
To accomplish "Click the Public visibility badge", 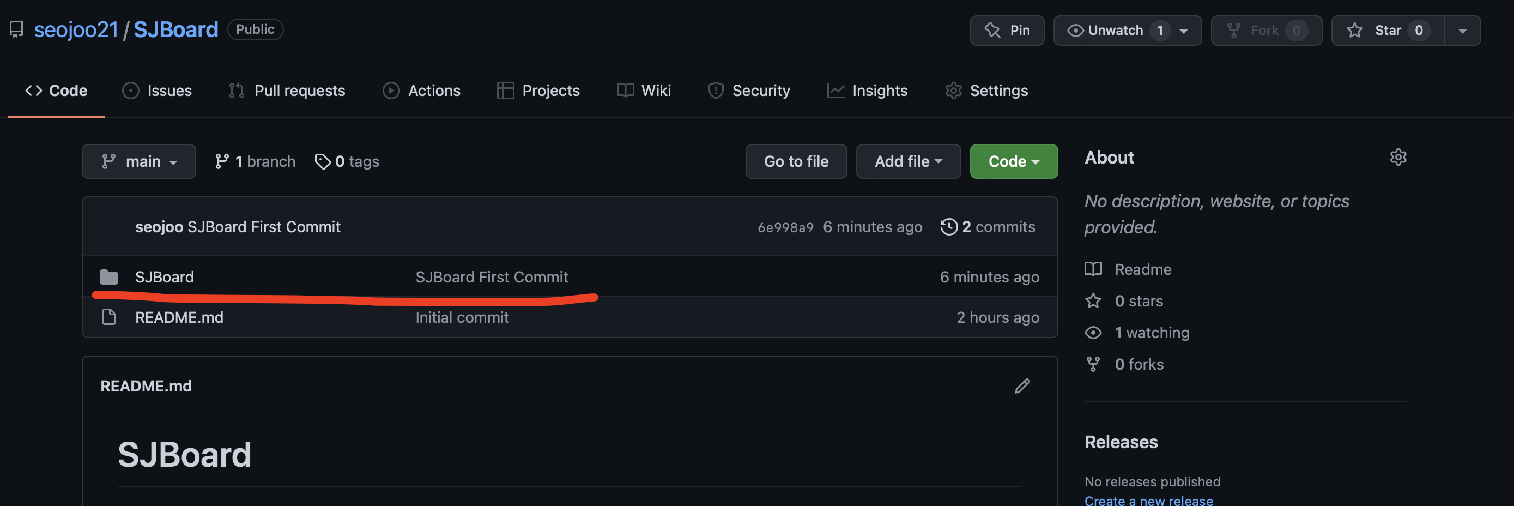I will (x=255, y=29).
